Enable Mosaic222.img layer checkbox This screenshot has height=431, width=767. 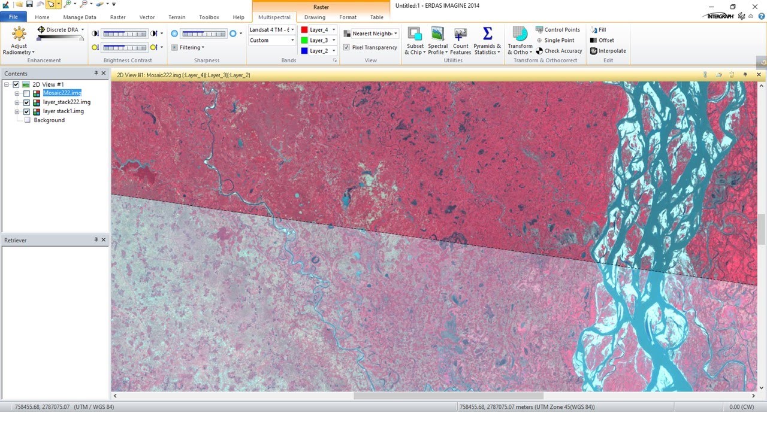(x=26, y=93)
